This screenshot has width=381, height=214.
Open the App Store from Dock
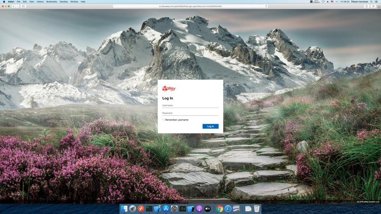tap(166, 209)
